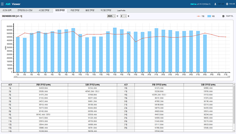Click the 16일 row label in table
The width and height of the screenshot is (236, 134).
126,88
